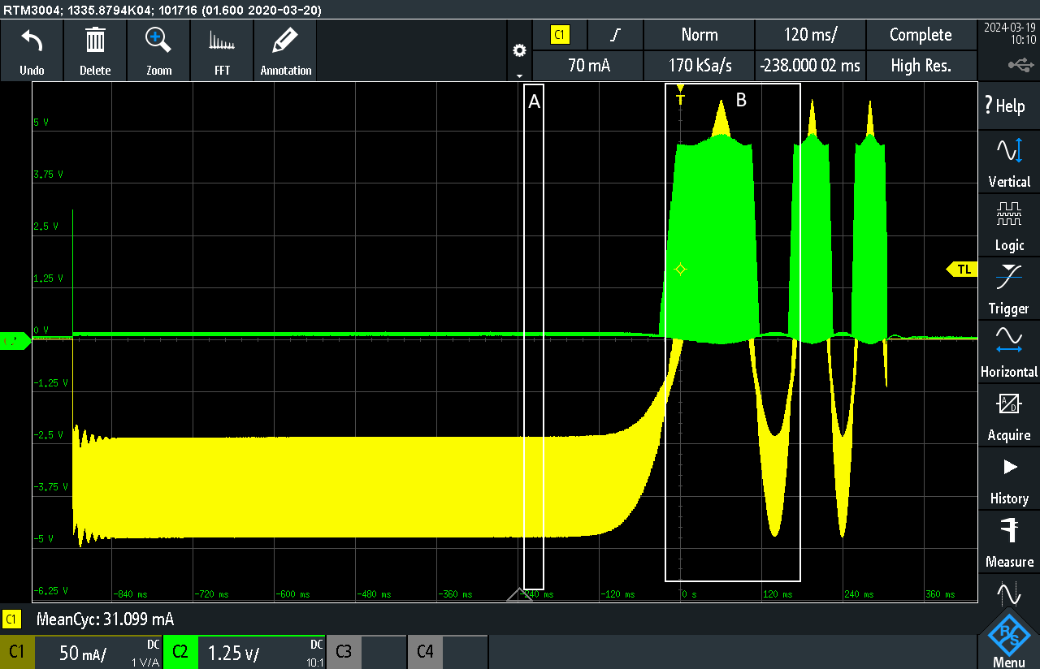Expand the toolbar dropdown arrow below gear
Screen dimensions: 1040x669
519,76
